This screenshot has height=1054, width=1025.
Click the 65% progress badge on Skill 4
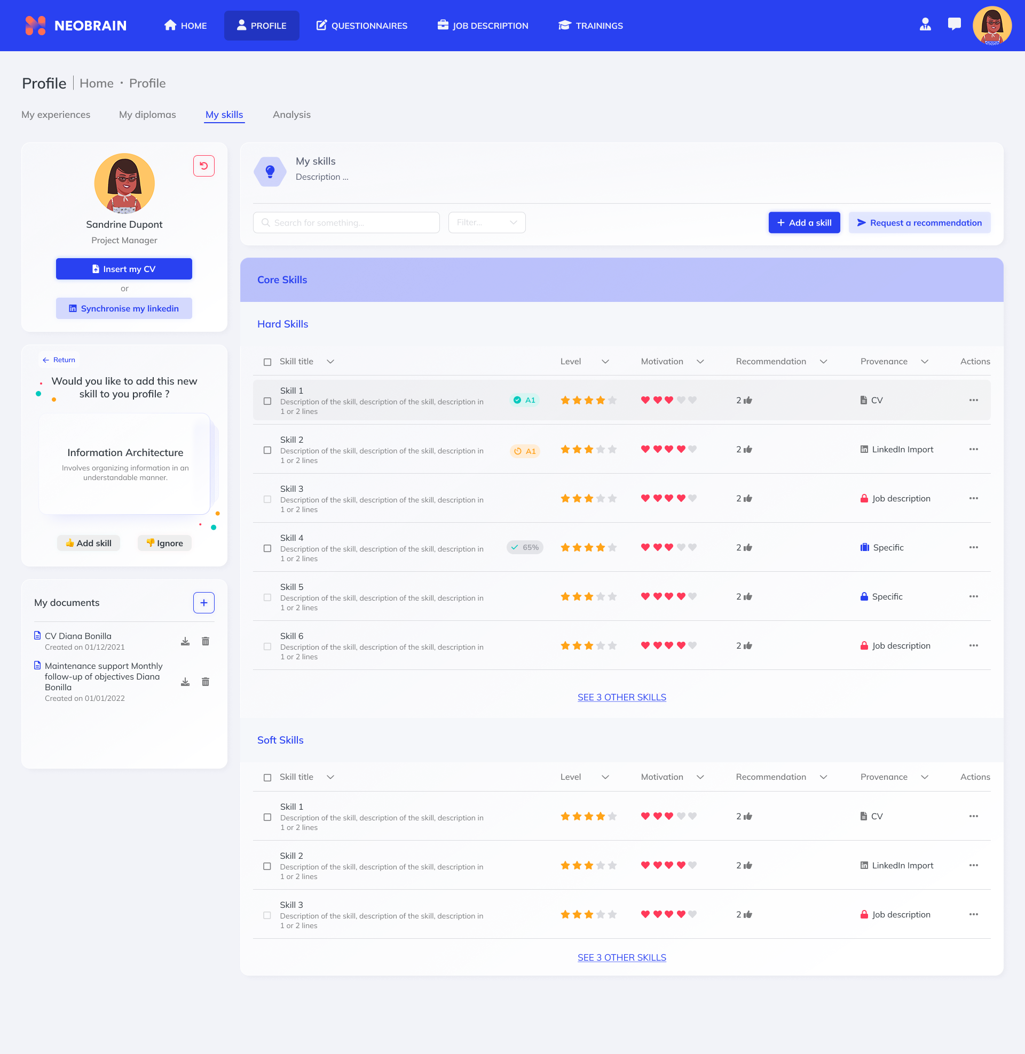(524, 547)
